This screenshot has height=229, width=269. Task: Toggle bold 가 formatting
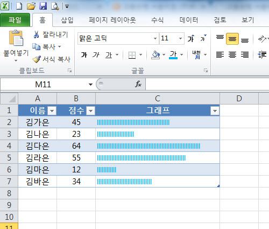84,54
